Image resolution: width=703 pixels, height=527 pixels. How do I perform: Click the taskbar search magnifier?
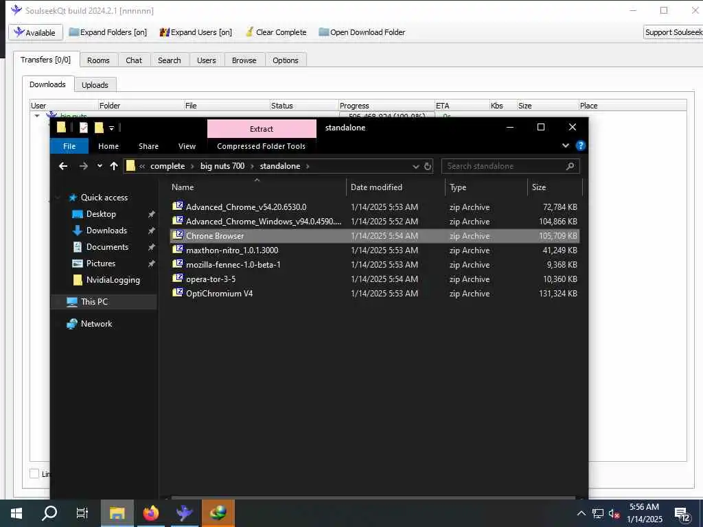click(49, 513)
